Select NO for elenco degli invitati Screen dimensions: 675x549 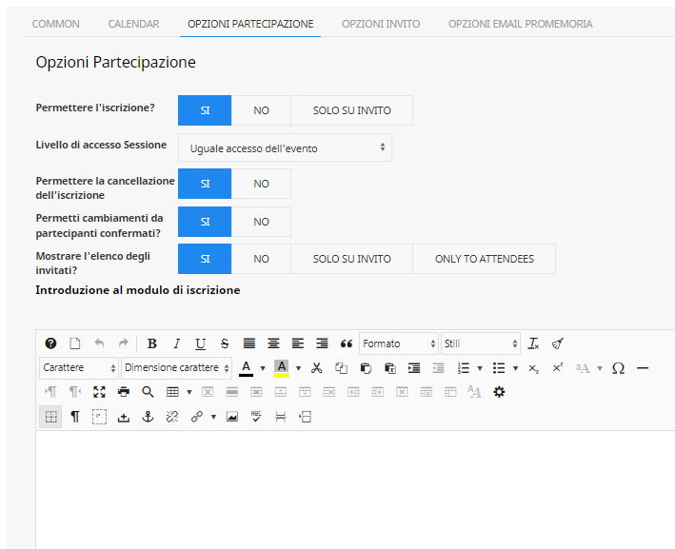click(x=261, y=259)
